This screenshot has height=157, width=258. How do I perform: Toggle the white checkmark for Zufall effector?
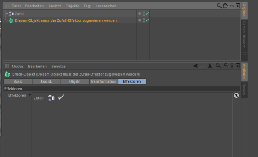61,97
